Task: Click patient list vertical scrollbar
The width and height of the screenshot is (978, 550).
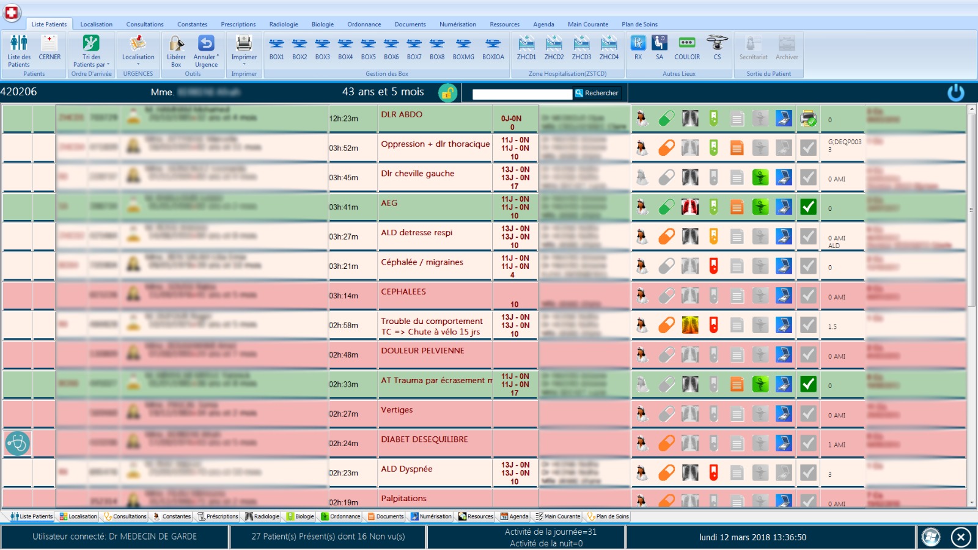Action: (x=972, y=210)
